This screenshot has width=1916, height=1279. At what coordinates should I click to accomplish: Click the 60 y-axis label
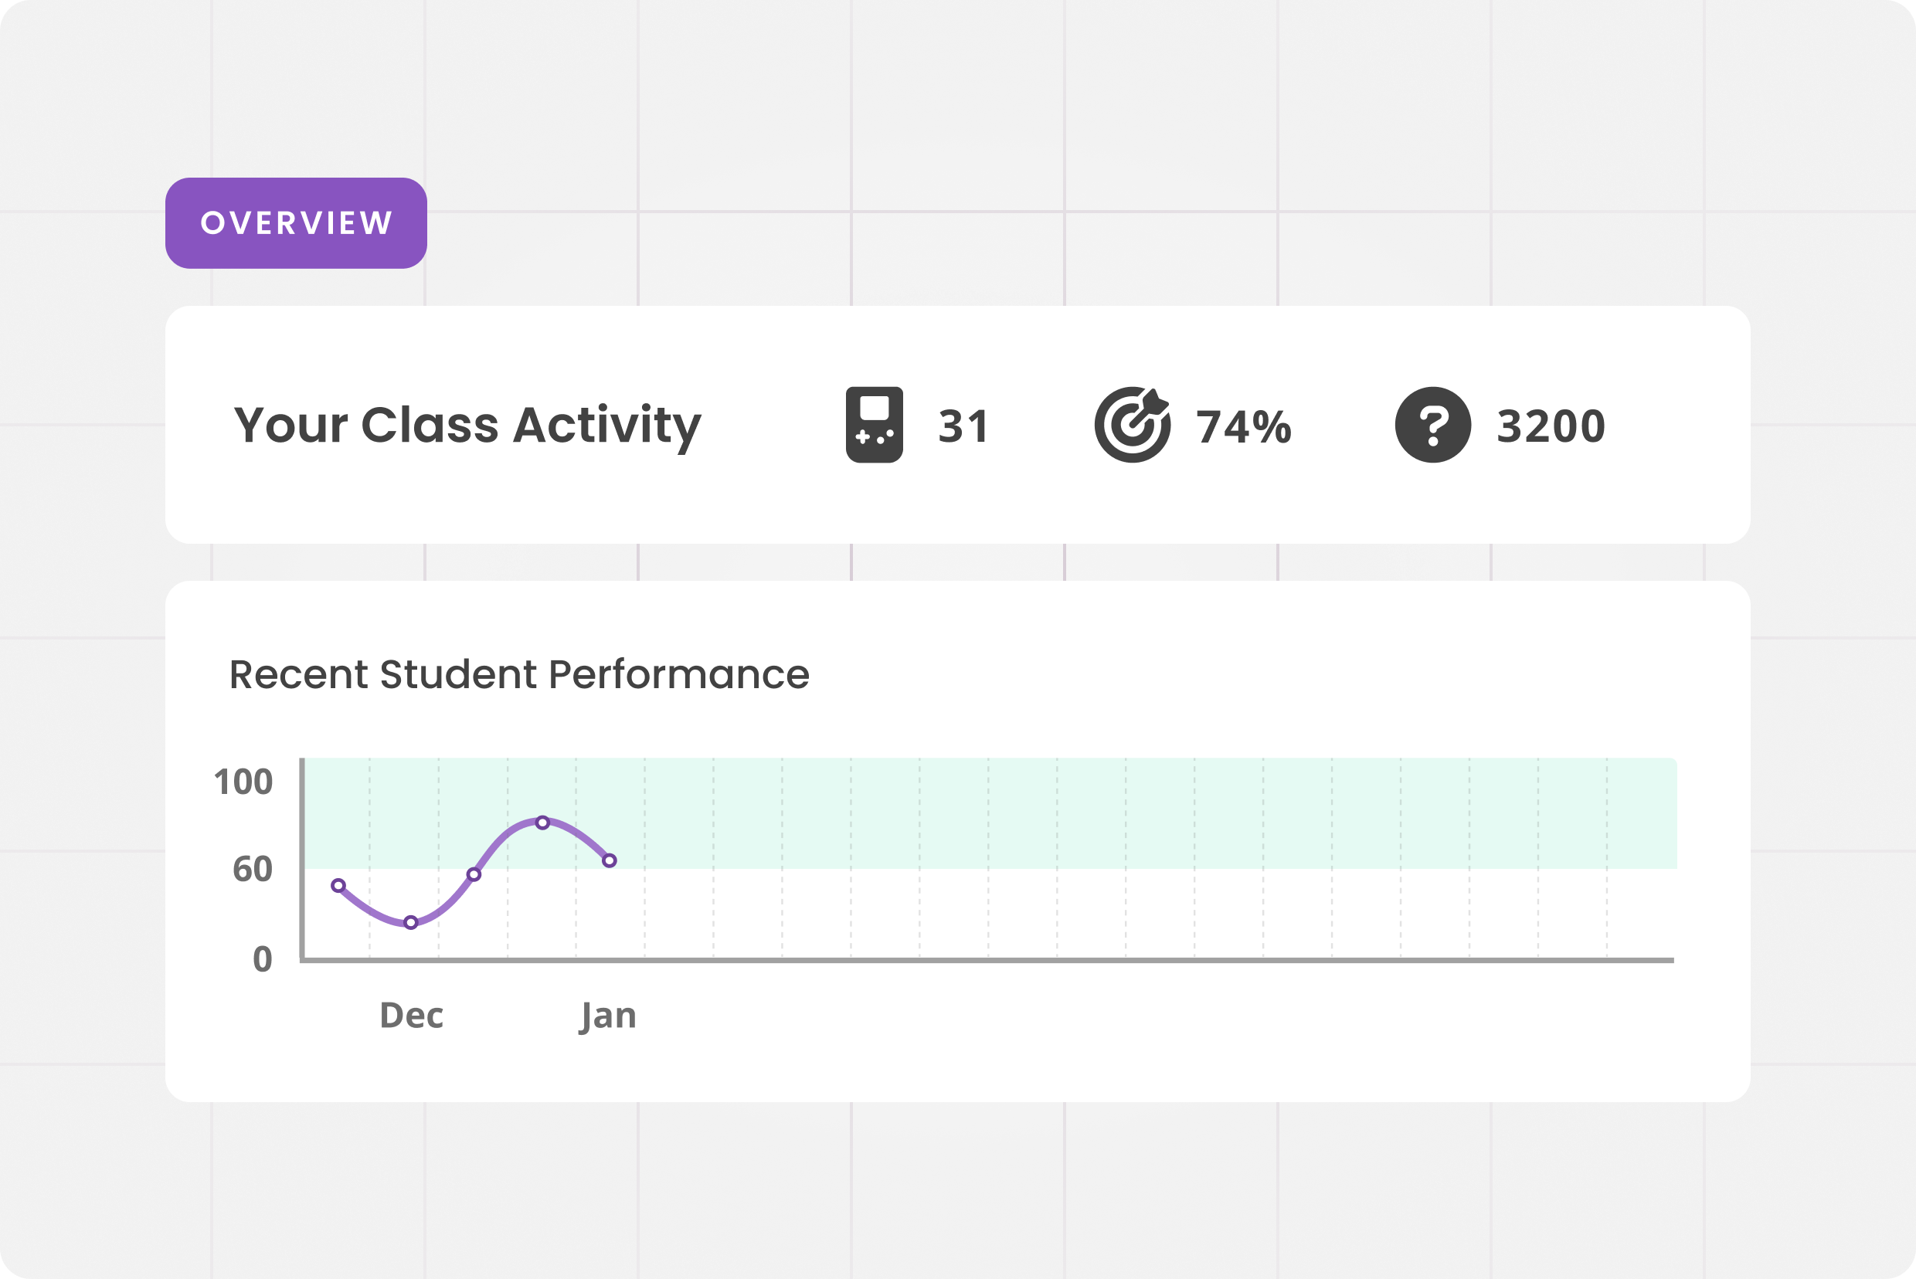(x=252, y=869)
